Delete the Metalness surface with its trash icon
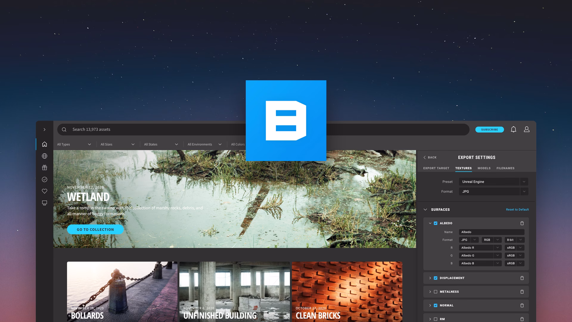The image size is (572, 322). tap(522, 292)
